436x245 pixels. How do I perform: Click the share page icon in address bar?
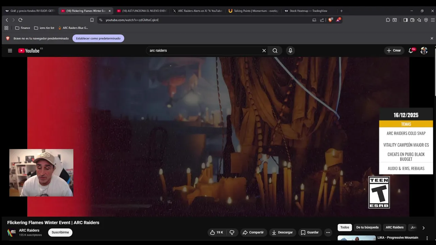tap(322, 20)
